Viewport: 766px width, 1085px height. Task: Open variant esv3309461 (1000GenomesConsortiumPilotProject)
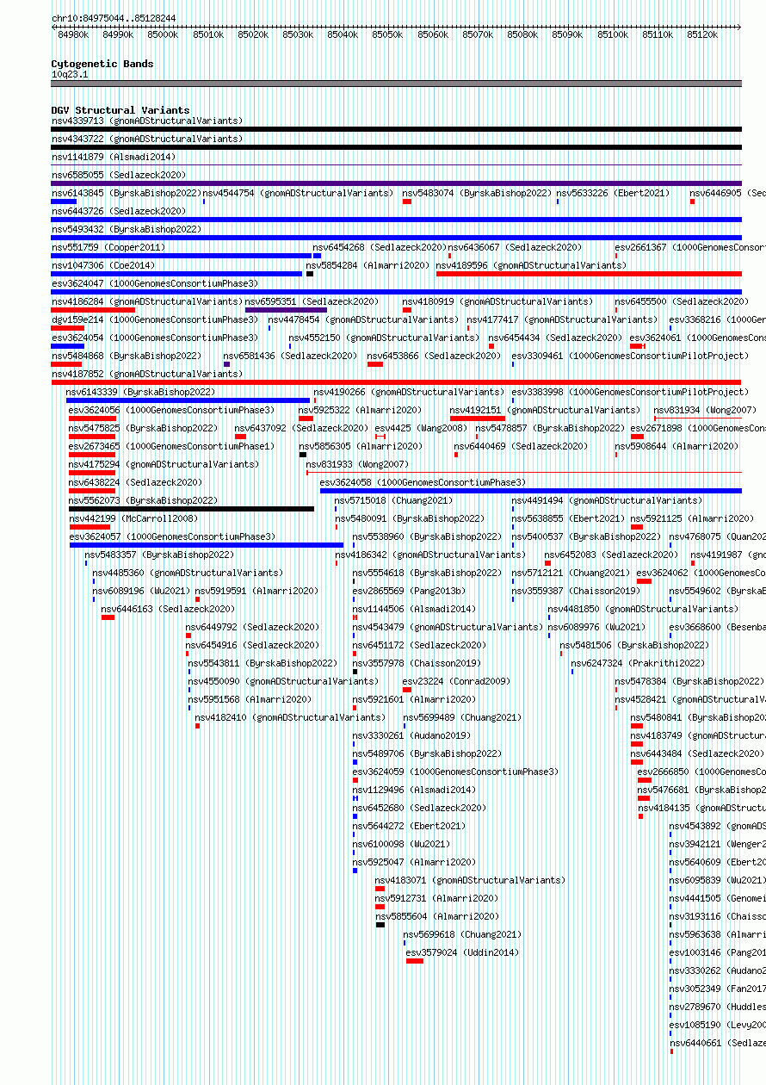[x=631, y=356]
